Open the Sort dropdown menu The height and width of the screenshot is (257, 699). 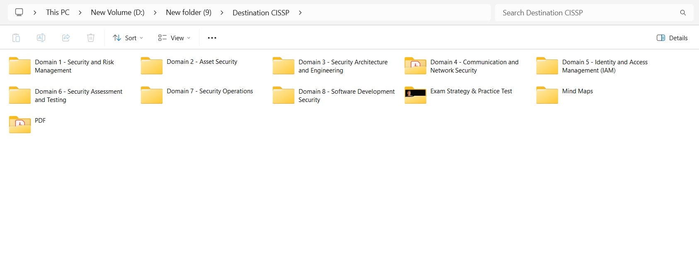coord(128,38)
